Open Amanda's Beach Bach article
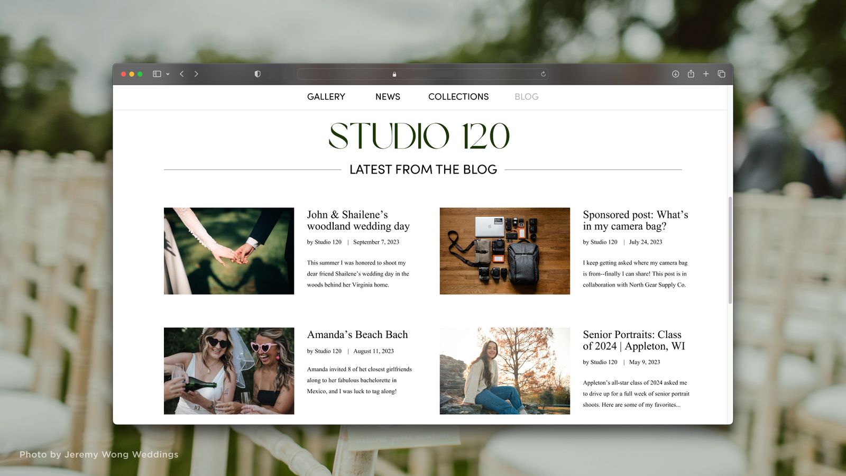The width and height of the screenshot is (846, 476). tap(357, 334)
